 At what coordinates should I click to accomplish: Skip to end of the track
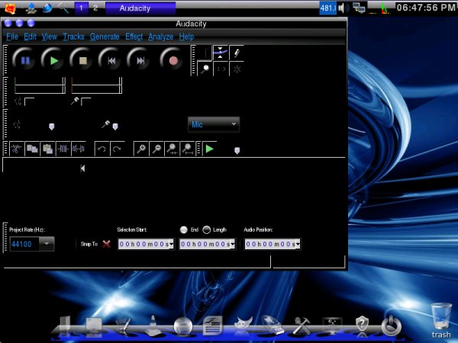[x=139, y=59]
